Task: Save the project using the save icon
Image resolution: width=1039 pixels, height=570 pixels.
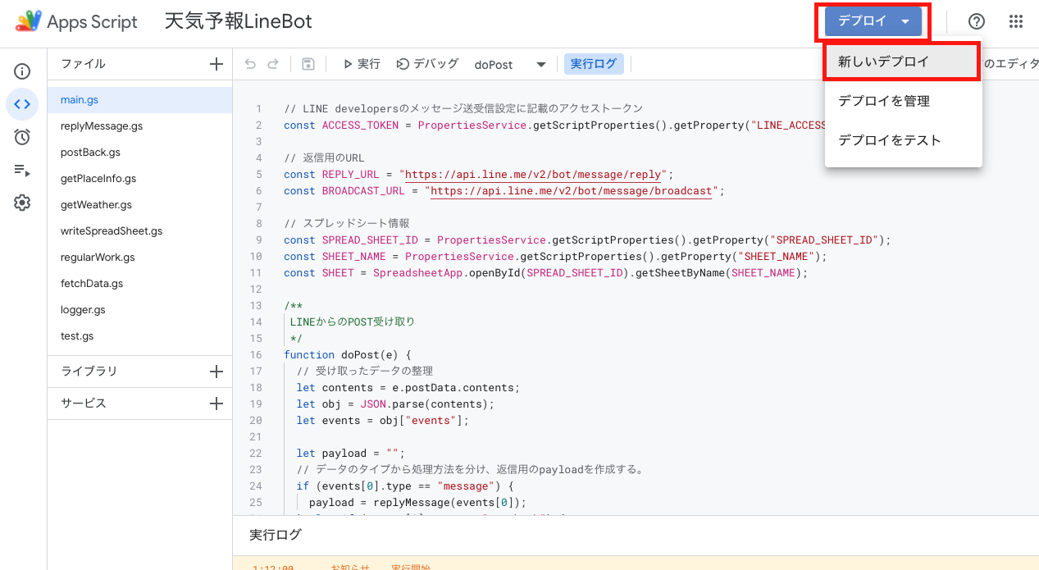Action: click(x=307, y=63)
